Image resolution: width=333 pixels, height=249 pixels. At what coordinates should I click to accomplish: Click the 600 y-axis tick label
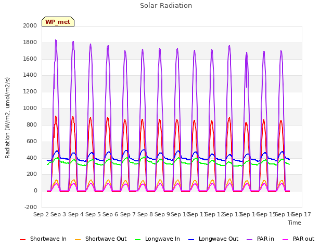click(32, 141)
